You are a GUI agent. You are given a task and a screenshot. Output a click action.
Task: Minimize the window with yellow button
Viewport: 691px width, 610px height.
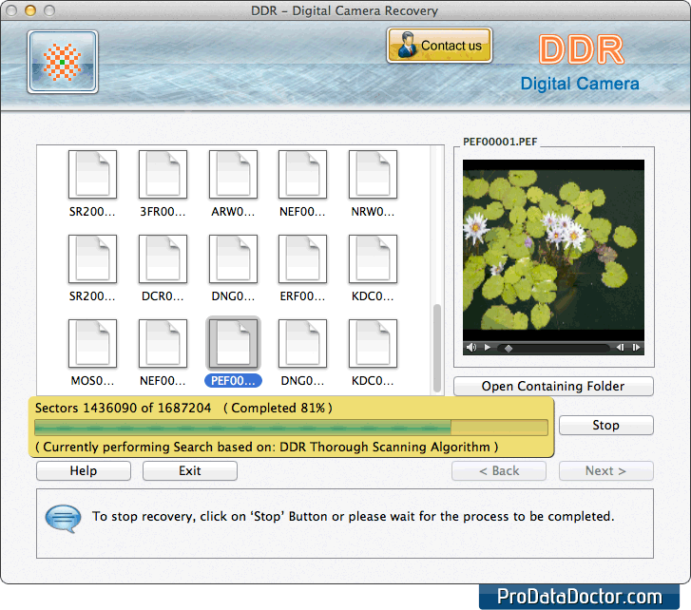point(30,10)
